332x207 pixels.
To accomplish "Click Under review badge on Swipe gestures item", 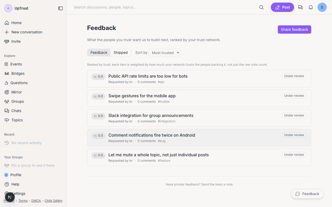I will coord(294,96).
